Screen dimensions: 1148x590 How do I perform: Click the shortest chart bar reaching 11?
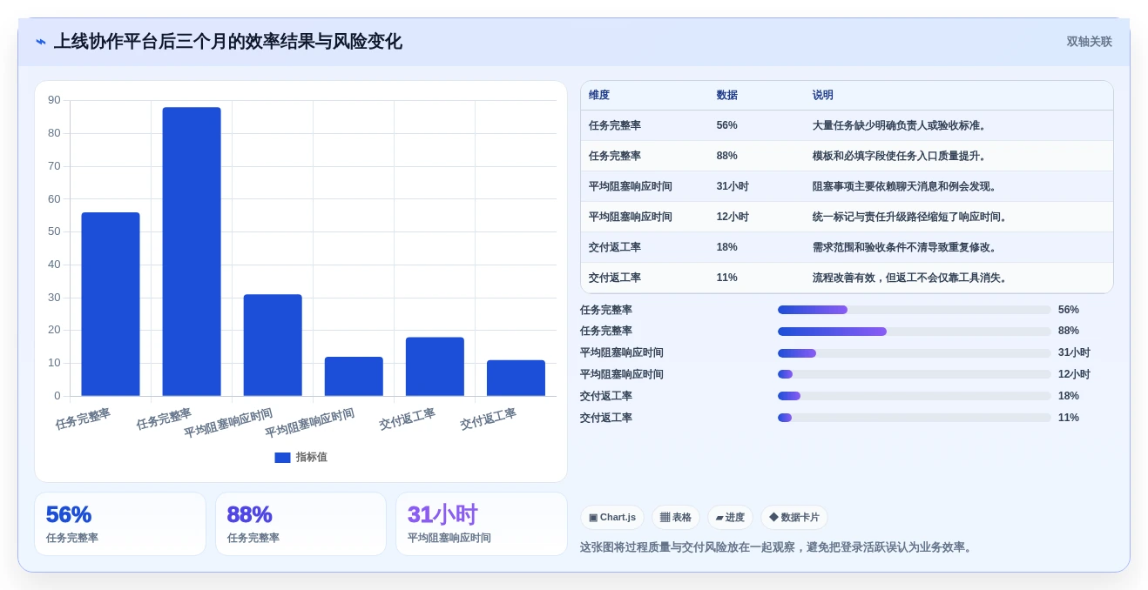tap(516, 378)
